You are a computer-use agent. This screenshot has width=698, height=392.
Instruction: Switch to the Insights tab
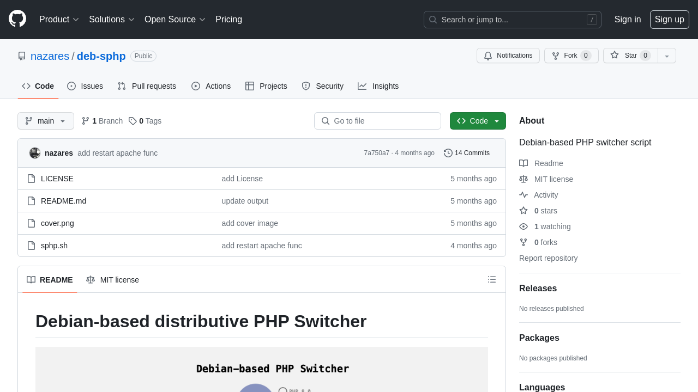(x=378, y=86)
